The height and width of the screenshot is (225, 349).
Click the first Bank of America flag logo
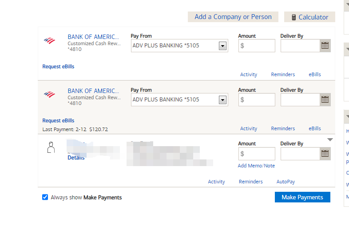click(x=49, y=41)
